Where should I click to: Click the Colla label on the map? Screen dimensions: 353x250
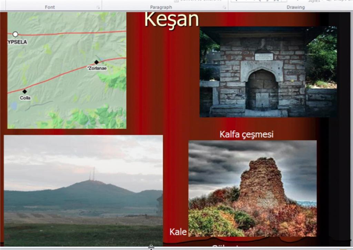[25, 98]
